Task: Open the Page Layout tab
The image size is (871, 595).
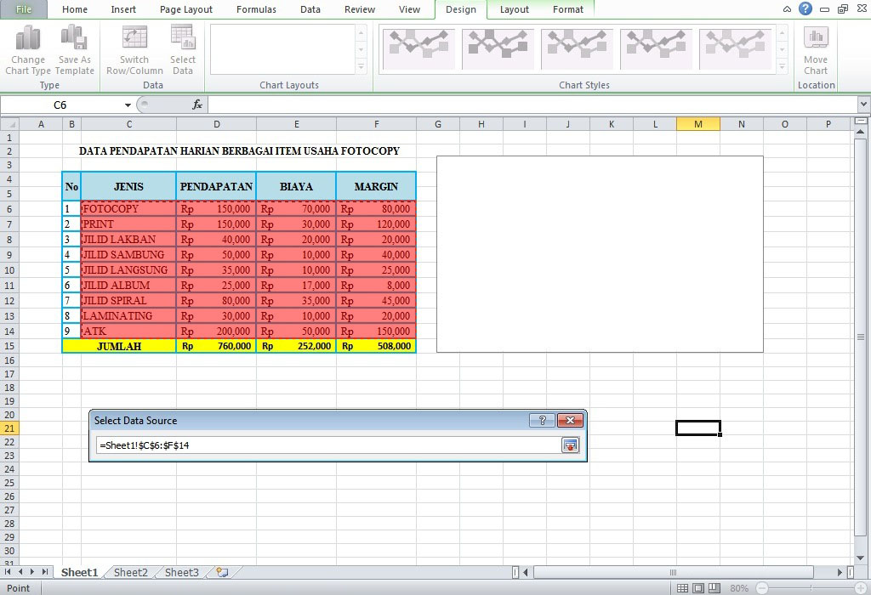Action: click(x=186, y=9)
